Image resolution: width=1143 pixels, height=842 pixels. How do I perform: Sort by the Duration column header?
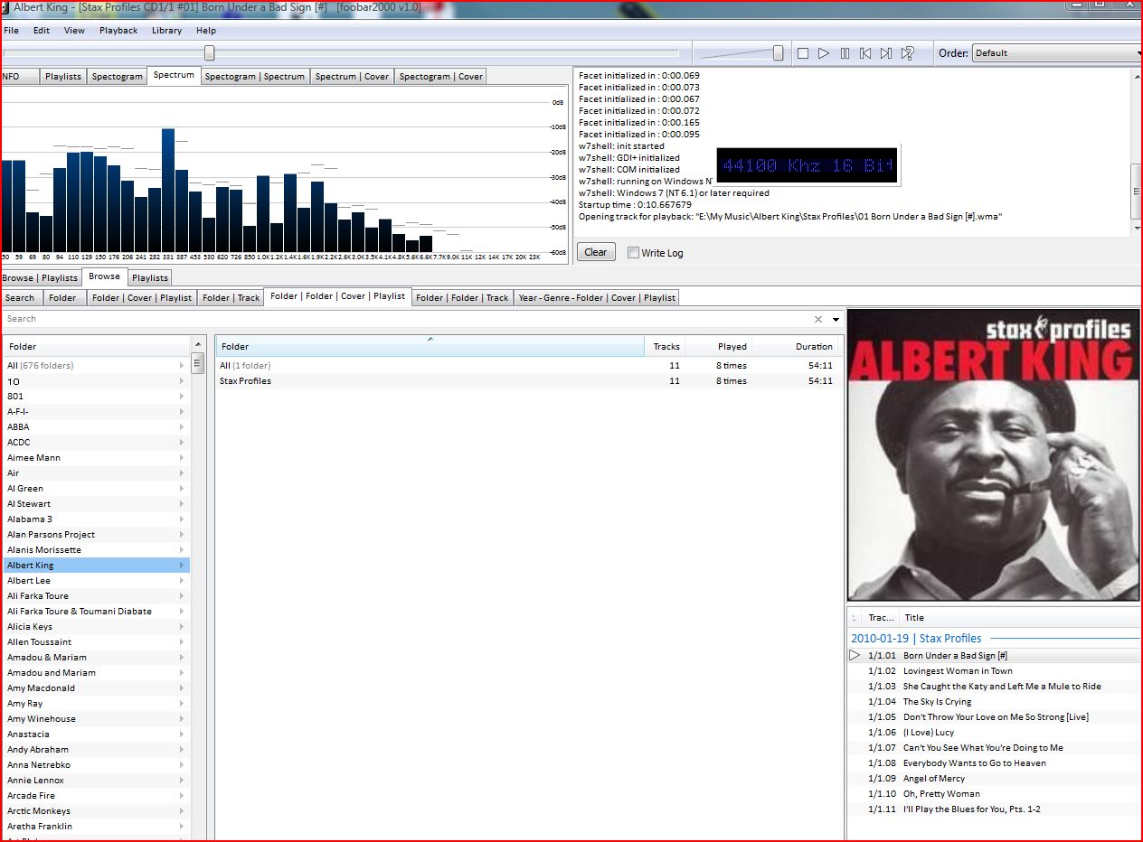click(798, 347)
